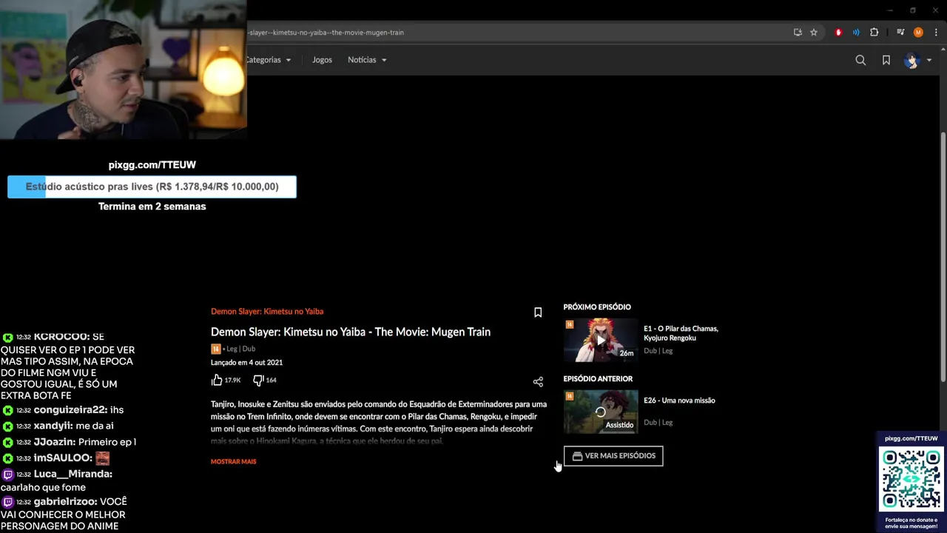The image size is (947, 533).
Task: Minimize the browser window
Action: pyautogui.click(x=890, y=10)
